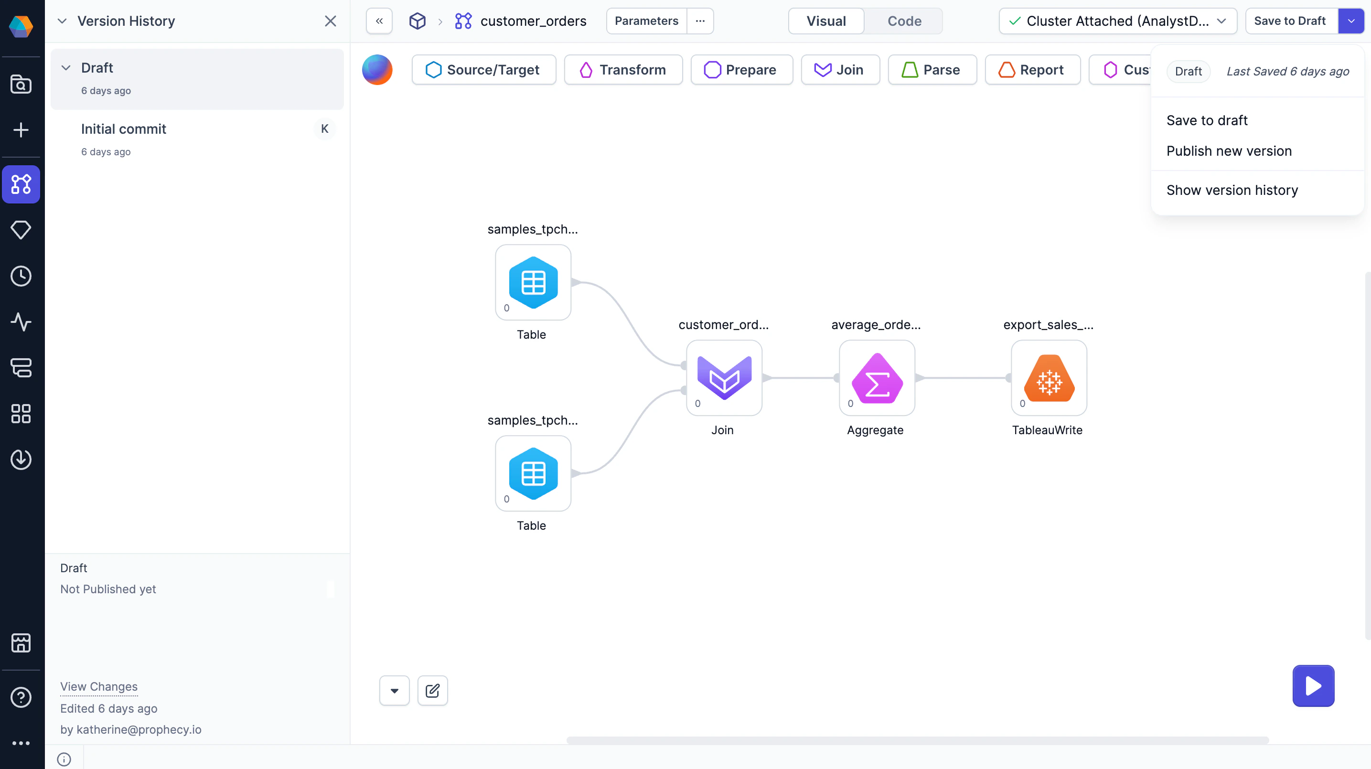Screen dimensions: 1371x769
Task: Click the three dots more icon in sidebar
Action: click(21, 743)
